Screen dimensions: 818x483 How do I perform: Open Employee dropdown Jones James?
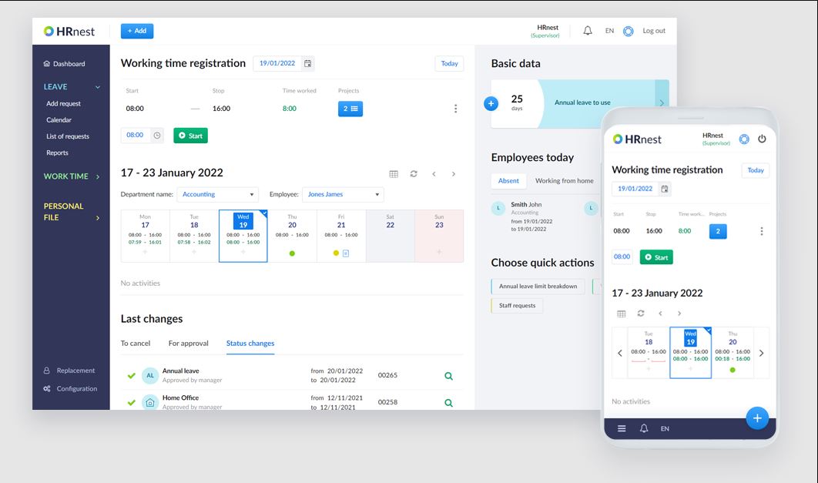tap(343, 195)
